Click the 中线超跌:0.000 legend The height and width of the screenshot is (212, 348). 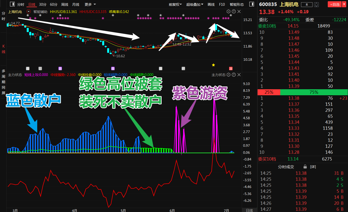(142, 75)
